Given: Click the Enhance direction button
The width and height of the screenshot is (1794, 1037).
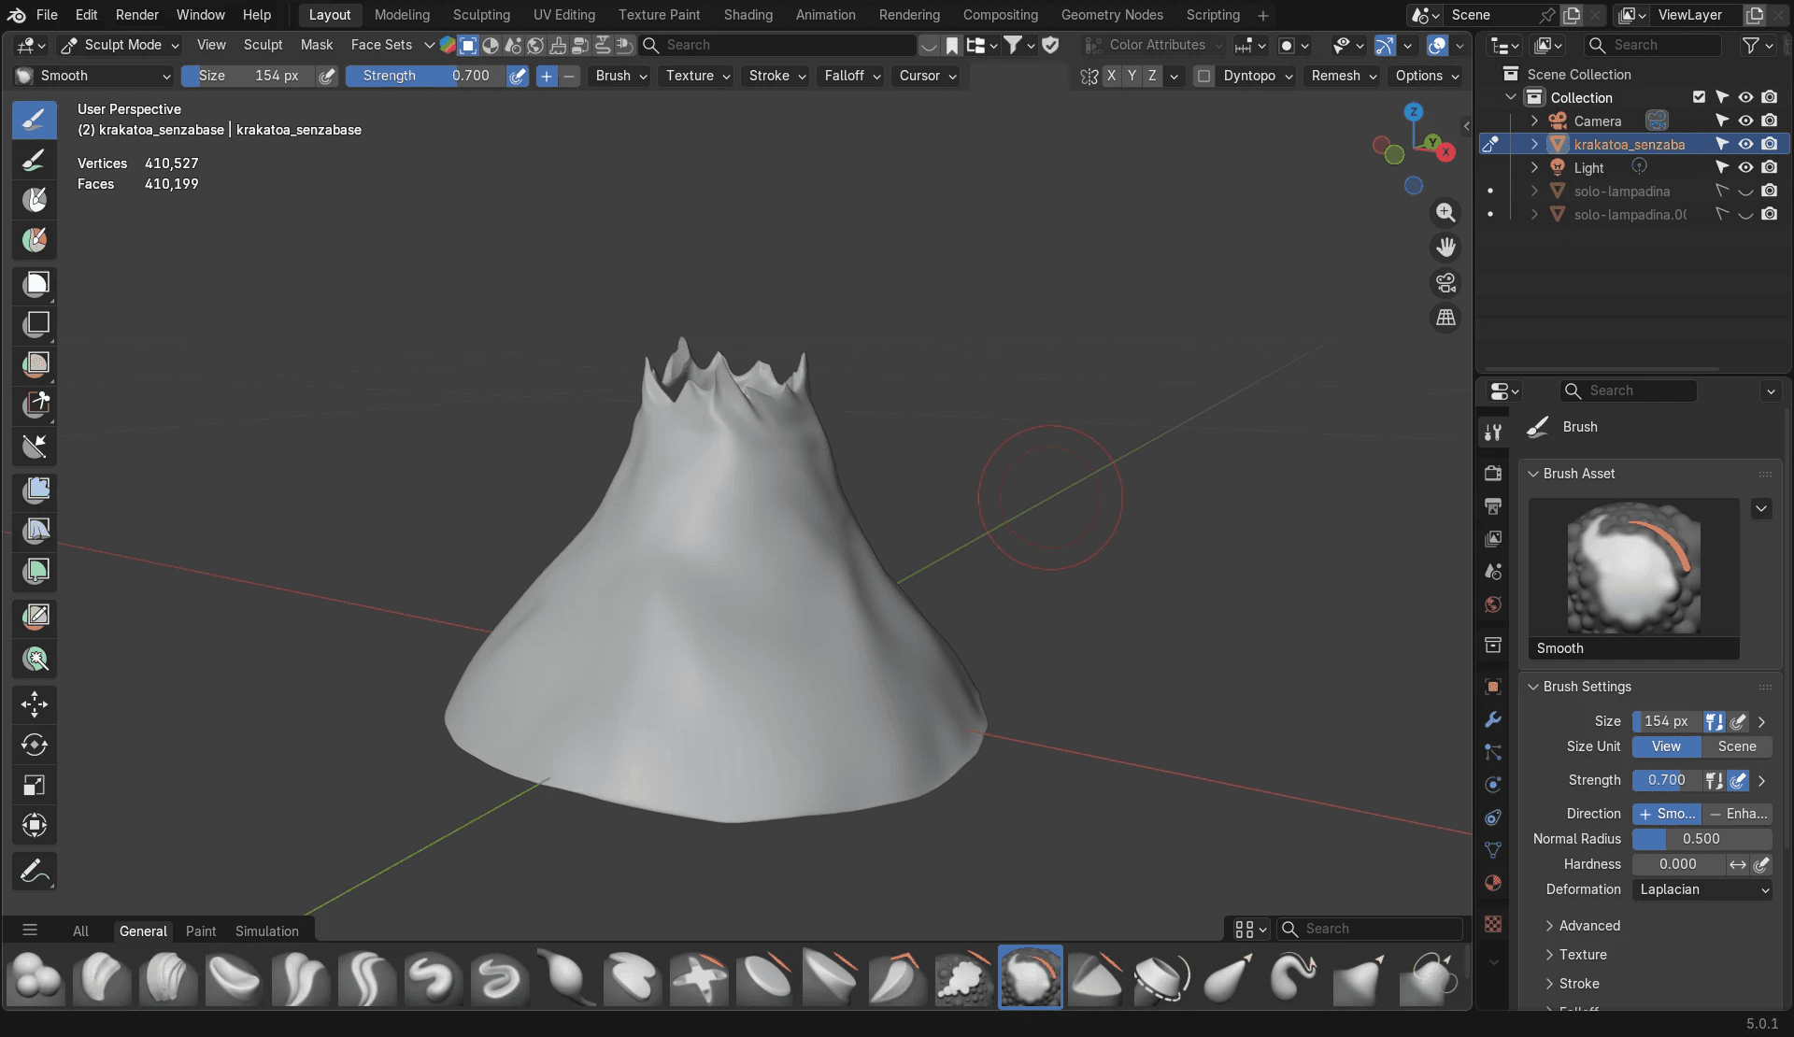Looking at the screenshot, I should (x=1737, y=814).
